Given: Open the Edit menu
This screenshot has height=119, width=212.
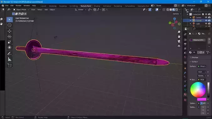Looking at the screenshot, I should 12,6.
